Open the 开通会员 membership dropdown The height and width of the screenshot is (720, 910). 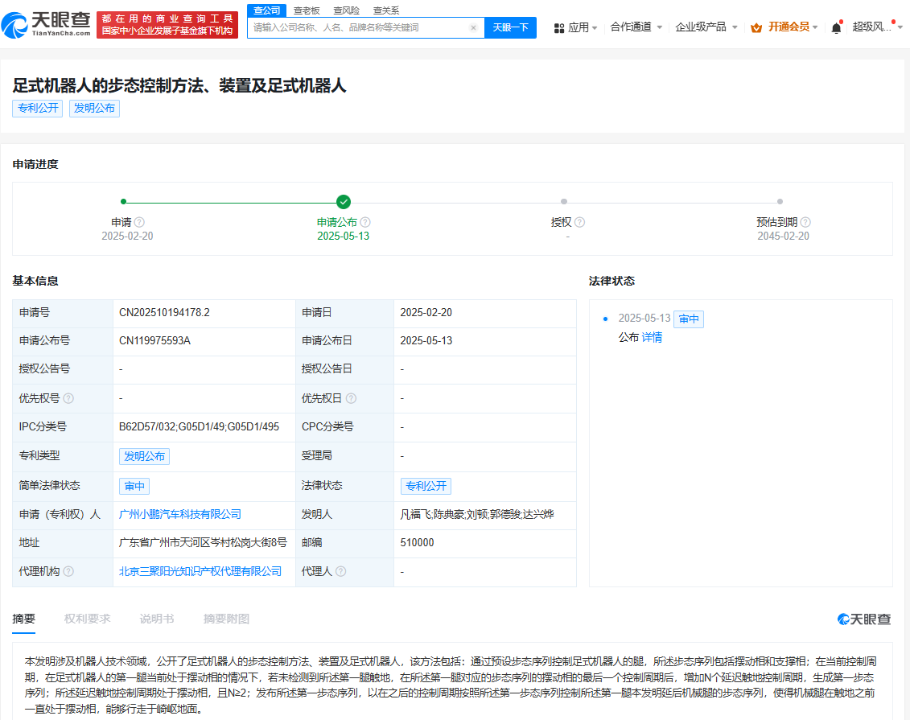[784, 27]
